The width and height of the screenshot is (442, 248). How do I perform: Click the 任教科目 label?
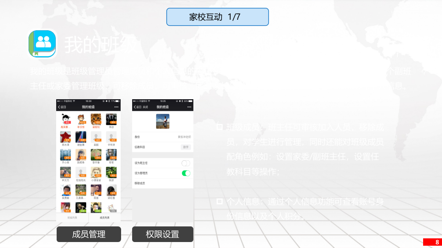(140, 147)
